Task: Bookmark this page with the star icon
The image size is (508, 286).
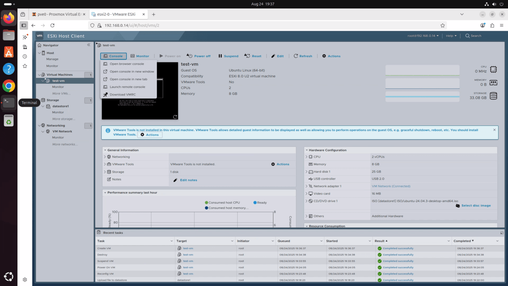Action: click(443, 25)
